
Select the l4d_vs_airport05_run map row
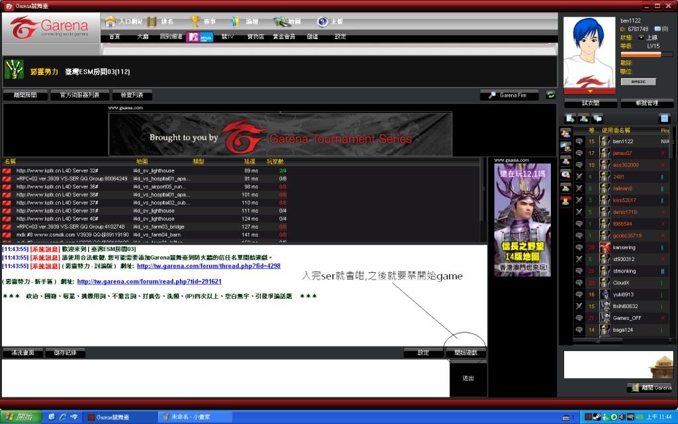(241, 187)
